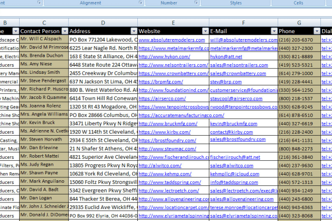Open the bruckmfg.com website link
Screen dimensions: 332x221
(x=168, y=124)
